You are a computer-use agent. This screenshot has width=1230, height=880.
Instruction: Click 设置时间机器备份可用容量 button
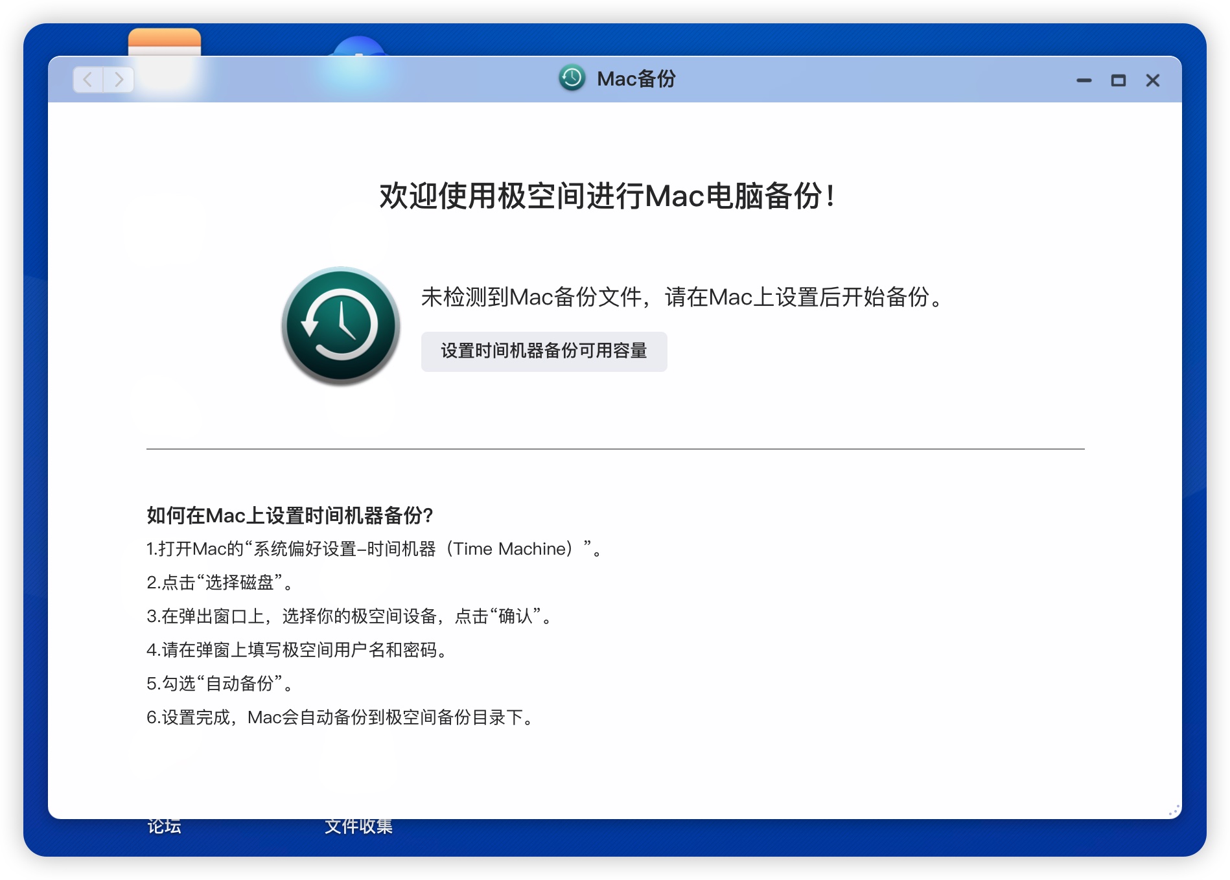(544, 351)
